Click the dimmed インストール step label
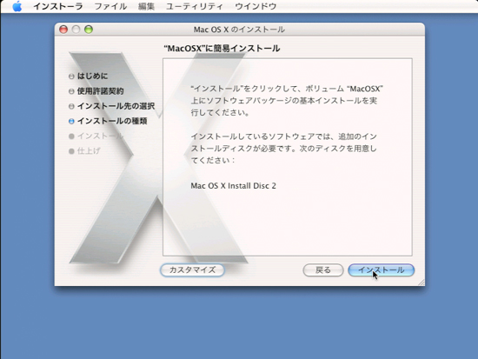 point(100,136)
